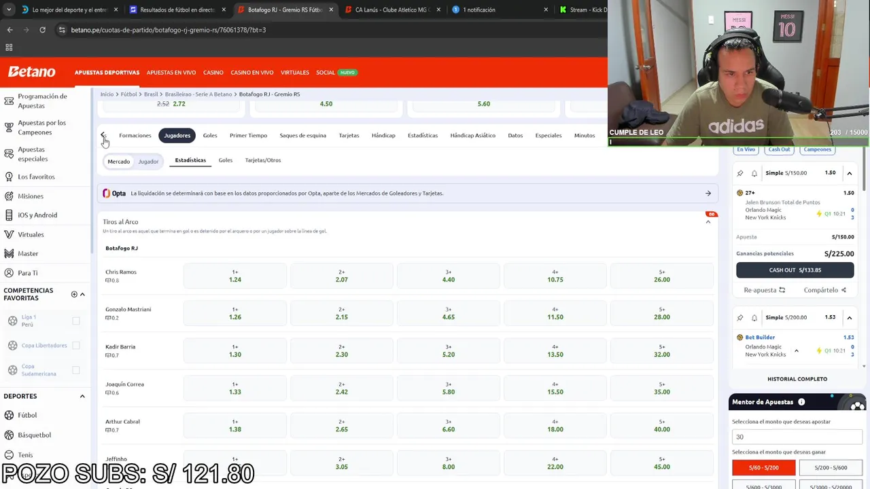Open iOS y Android phone icon
This screenshot has height=489, width=870.
tap(9, 215)
